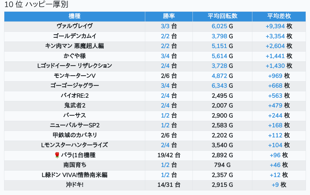Click the 2,495 G spins value
This screenshot has height=195, width=310.
(222, 96)
